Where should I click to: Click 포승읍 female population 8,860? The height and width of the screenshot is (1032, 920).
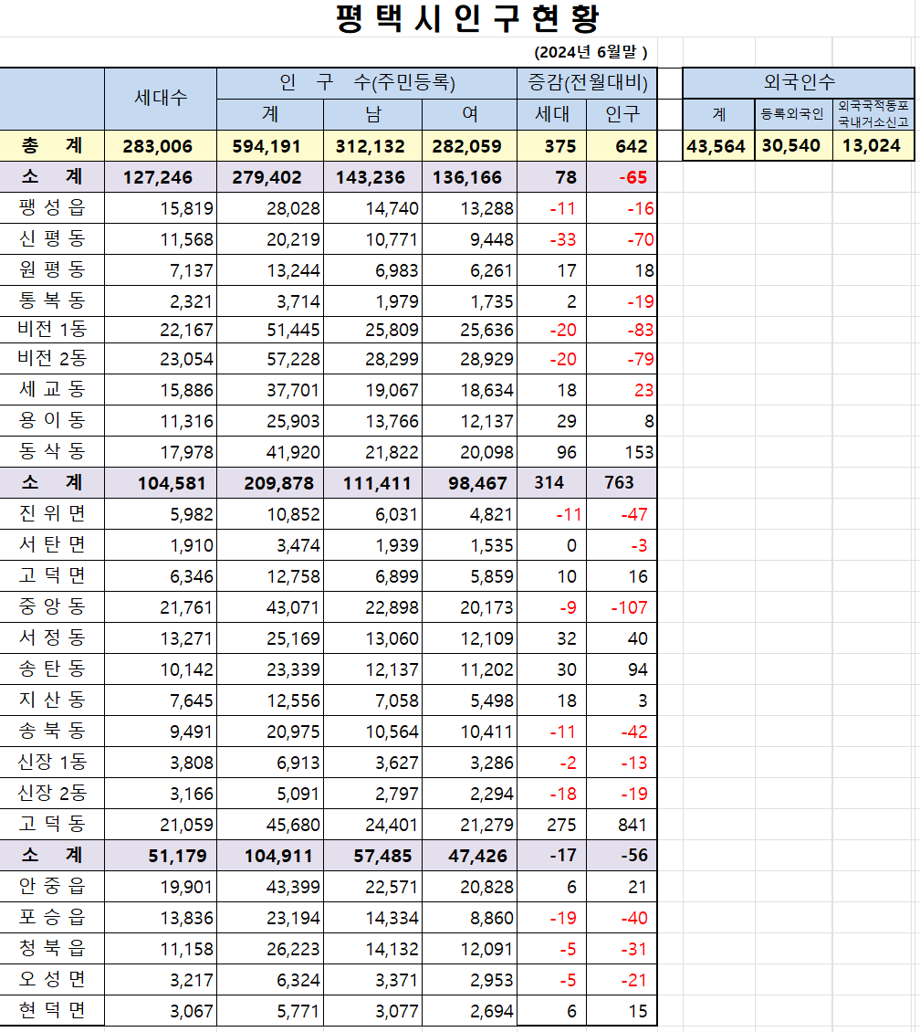(492, 918)
